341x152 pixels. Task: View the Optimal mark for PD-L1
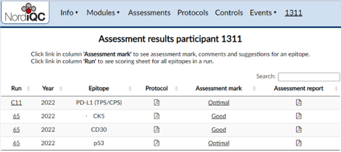click(x=218, y=103)
